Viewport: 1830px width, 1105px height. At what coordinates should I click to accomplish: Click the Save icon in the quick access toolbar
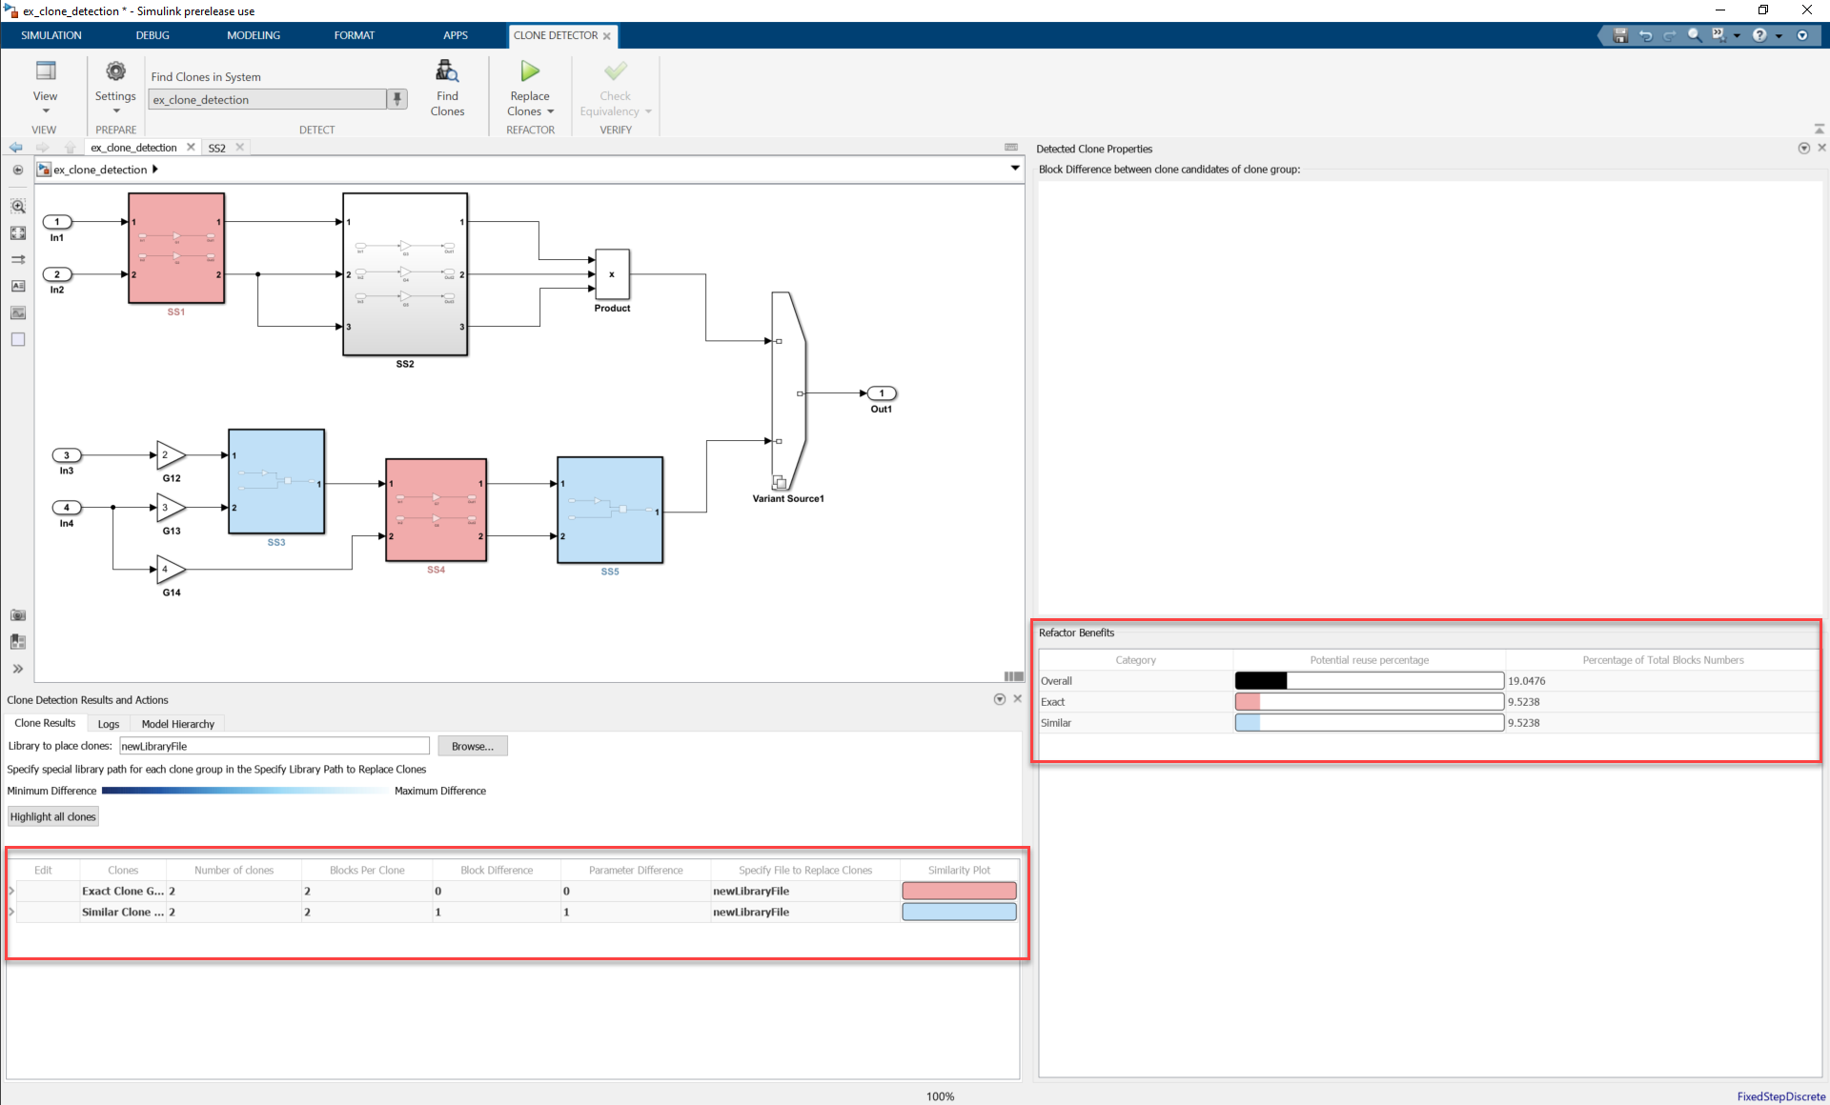pyautogui.click(x=1619, y=35)
